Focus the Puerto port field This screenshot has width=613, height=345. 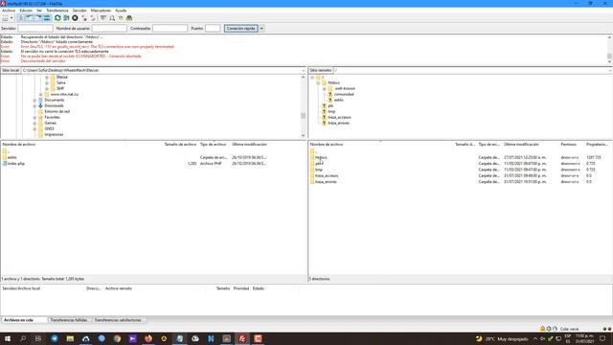pyautogui.click(x=213, y=28)
